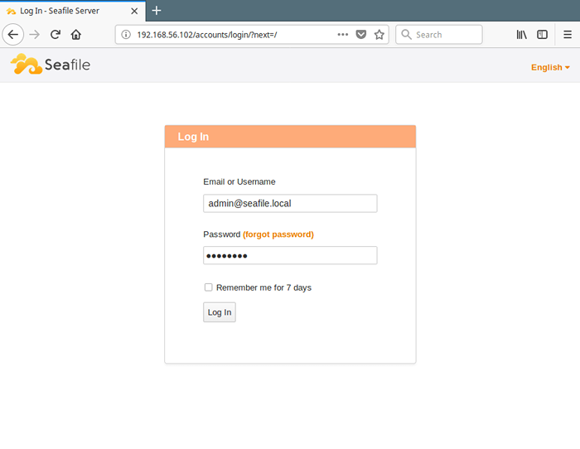Open page actions three-dot menu

click(x=343, y=35)
